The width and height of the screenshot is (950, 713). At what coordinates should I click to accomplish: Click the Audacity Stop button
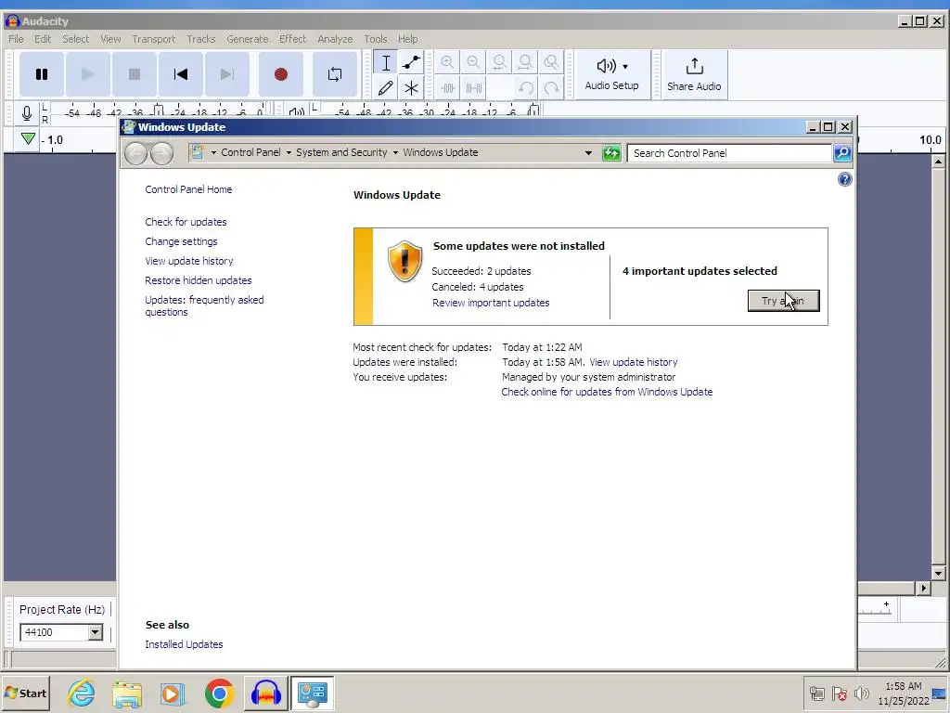tap(135, 74)
